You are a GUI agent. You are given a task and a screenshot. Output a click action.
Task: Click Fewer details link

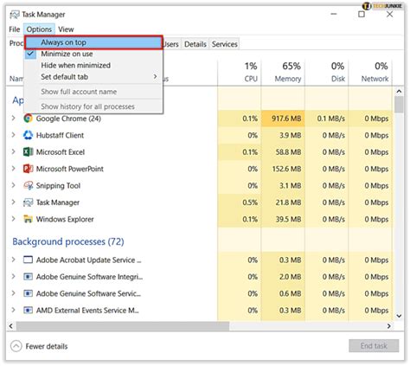[x=47, y=346]
